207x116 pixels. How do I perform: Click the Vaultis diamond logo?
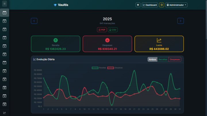55,5
